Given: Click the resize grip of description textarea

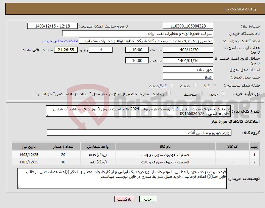Looking at the screenshot, I should [48, 115].
